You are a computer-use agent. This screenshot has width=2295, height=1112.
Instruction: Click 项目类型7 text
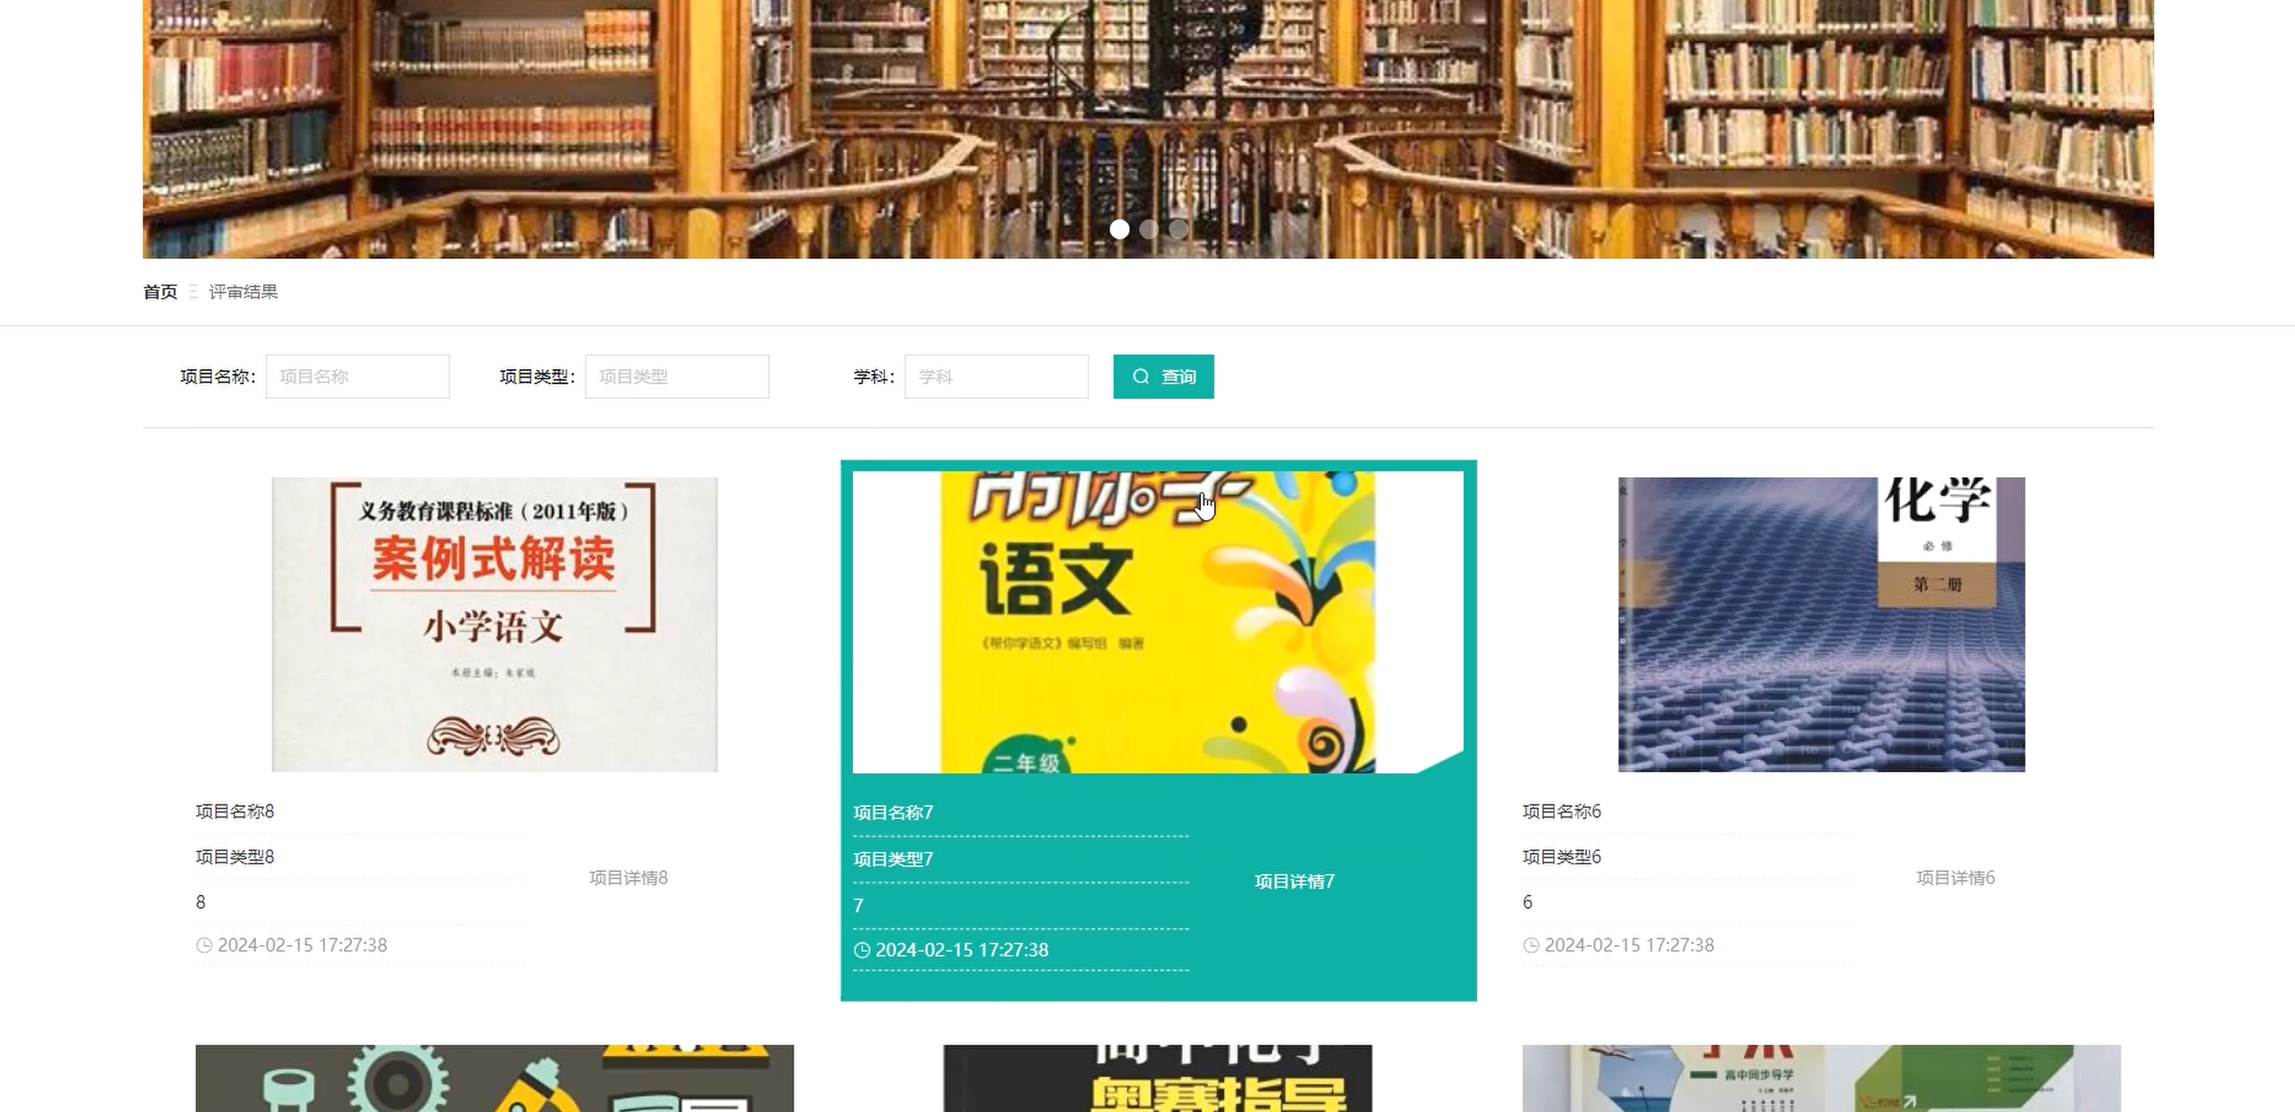click(892, 859)
